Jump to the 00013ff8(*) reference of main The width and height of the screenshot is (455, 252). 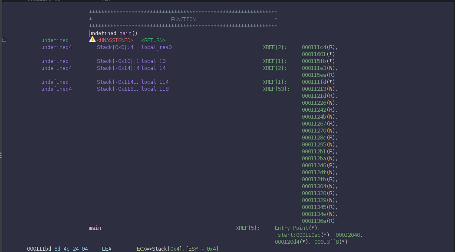[x=331, y=242]
